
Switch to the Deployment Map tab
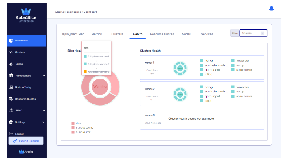pos(72,34)
